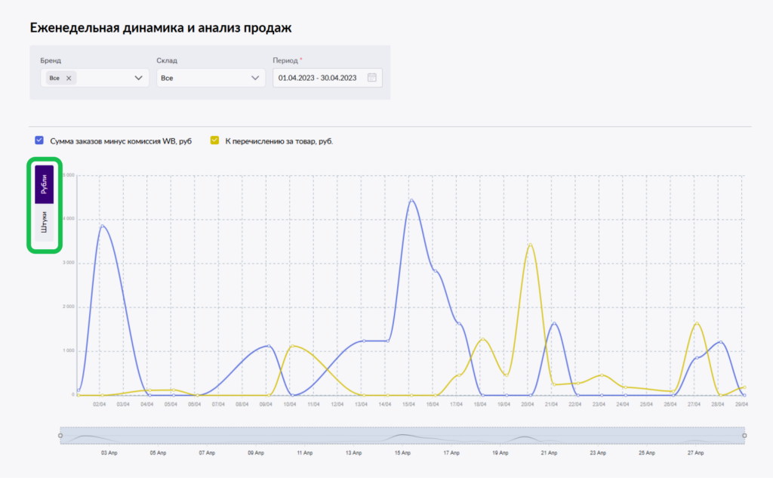Click the yellow data point at 10/04
The image size is (773, 478).
291,346
